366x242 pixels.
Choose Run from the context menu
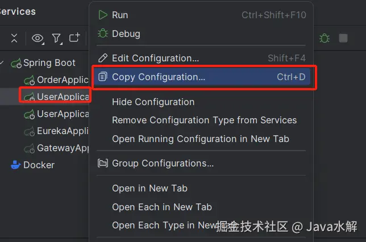pos(120,15)
